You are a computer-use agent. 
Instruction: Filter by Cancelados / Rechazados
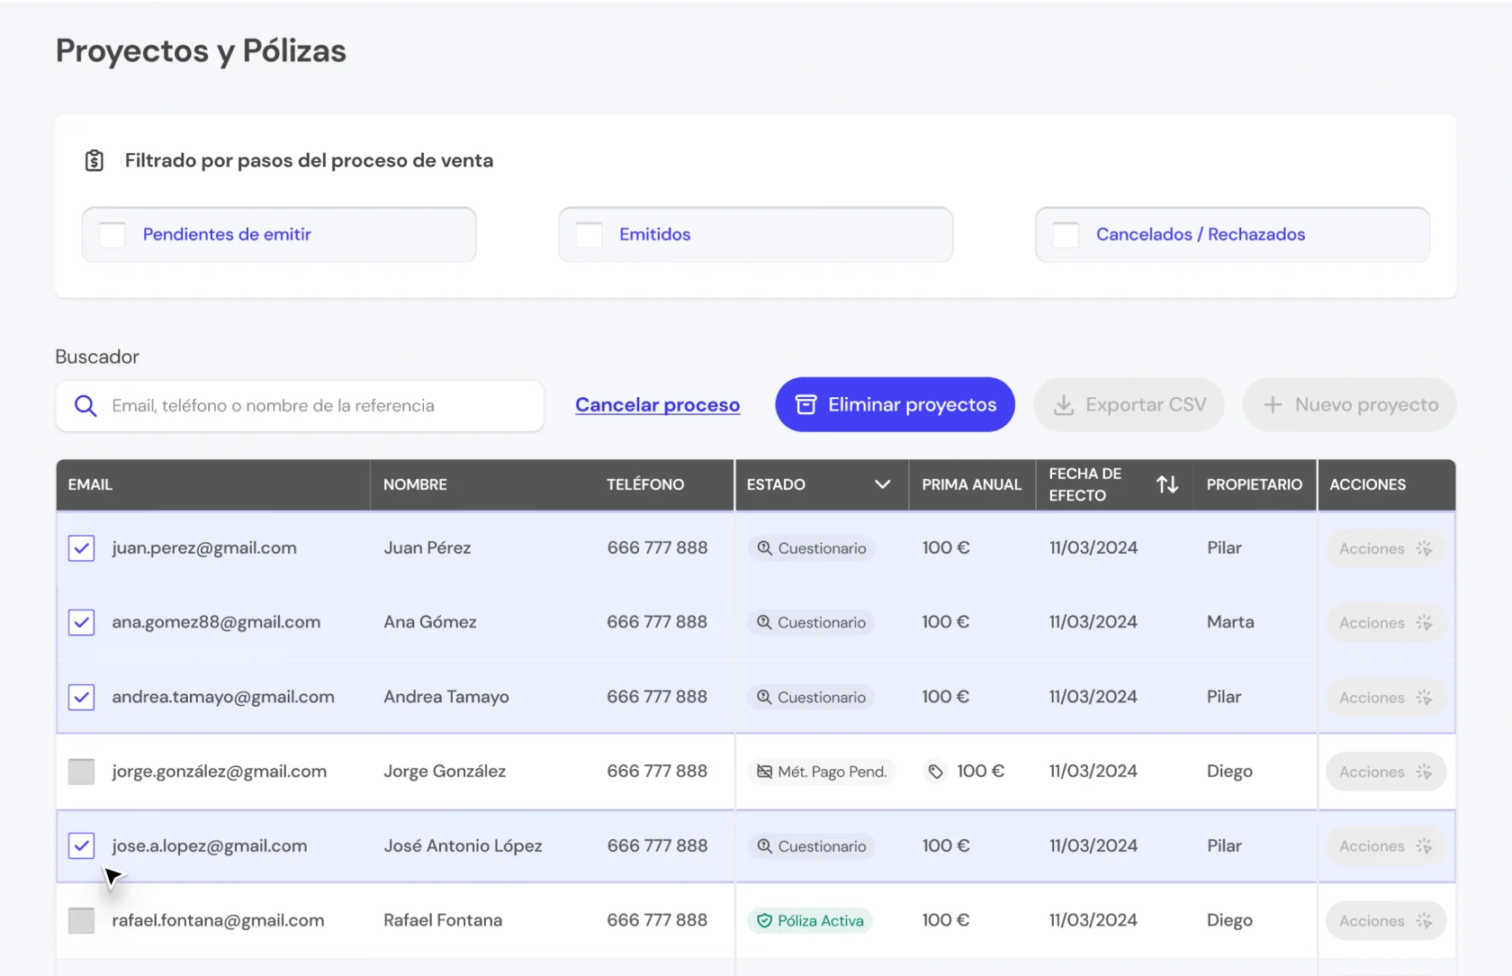pos(1066,235)
